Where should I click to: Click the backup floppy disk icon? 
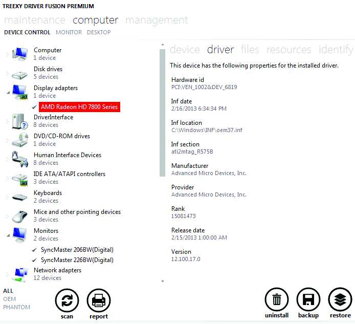point(308,299)
